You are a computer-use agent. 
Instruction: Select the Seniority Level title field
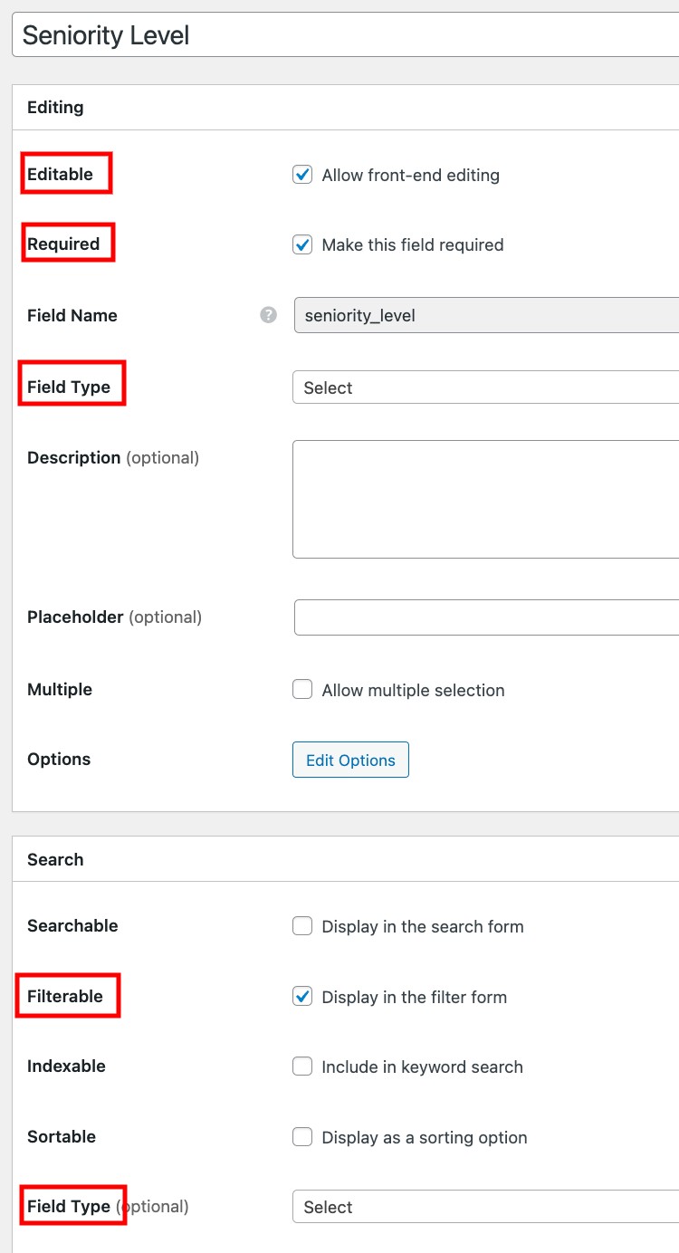click(272, 34)
